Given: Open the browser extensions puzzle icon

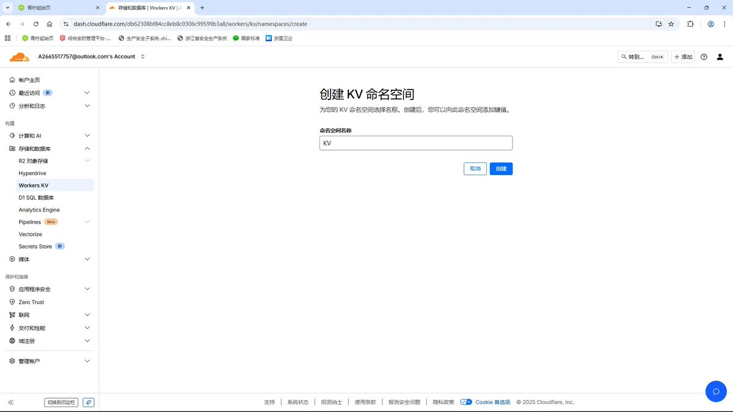Looking at the screenshot, I should 690,24.
